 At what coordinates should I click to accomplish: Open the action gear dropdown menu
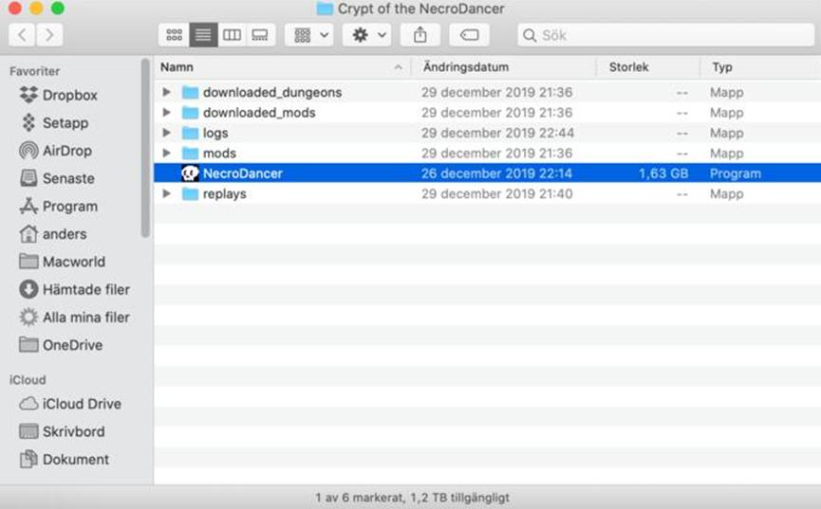[x=366, y=35]
